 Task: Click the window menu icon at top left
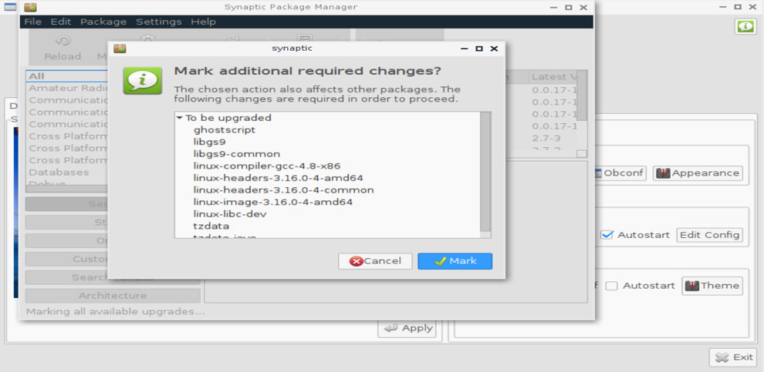tap(10, 7)
